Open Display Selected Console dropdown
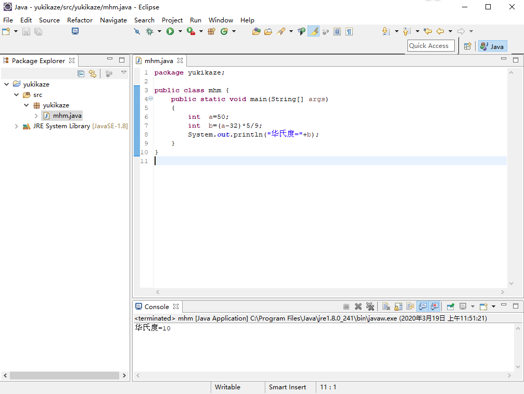Image resolution: width=524 pixels, height=394 pixels. coord(472,306)
